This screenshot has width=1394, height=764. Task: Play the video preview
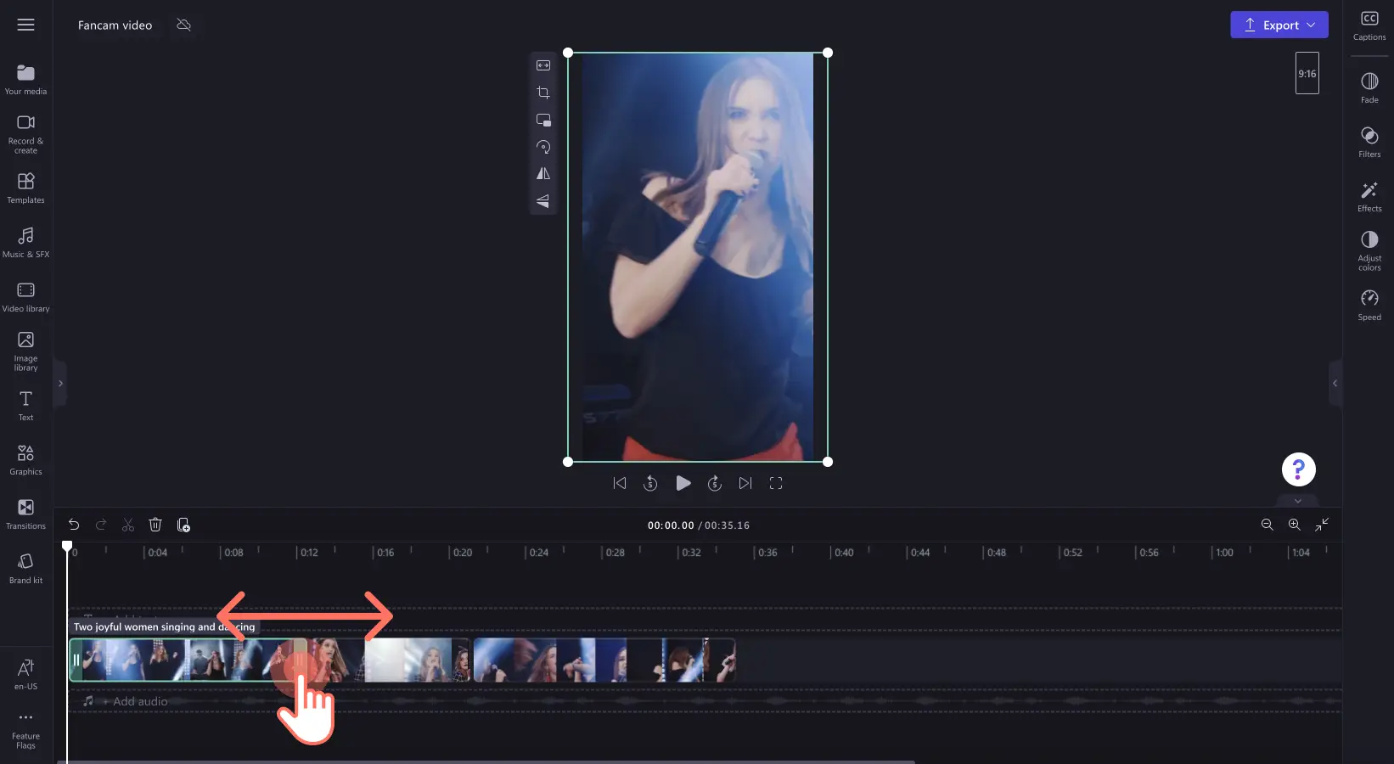click(x=683, y=483)
